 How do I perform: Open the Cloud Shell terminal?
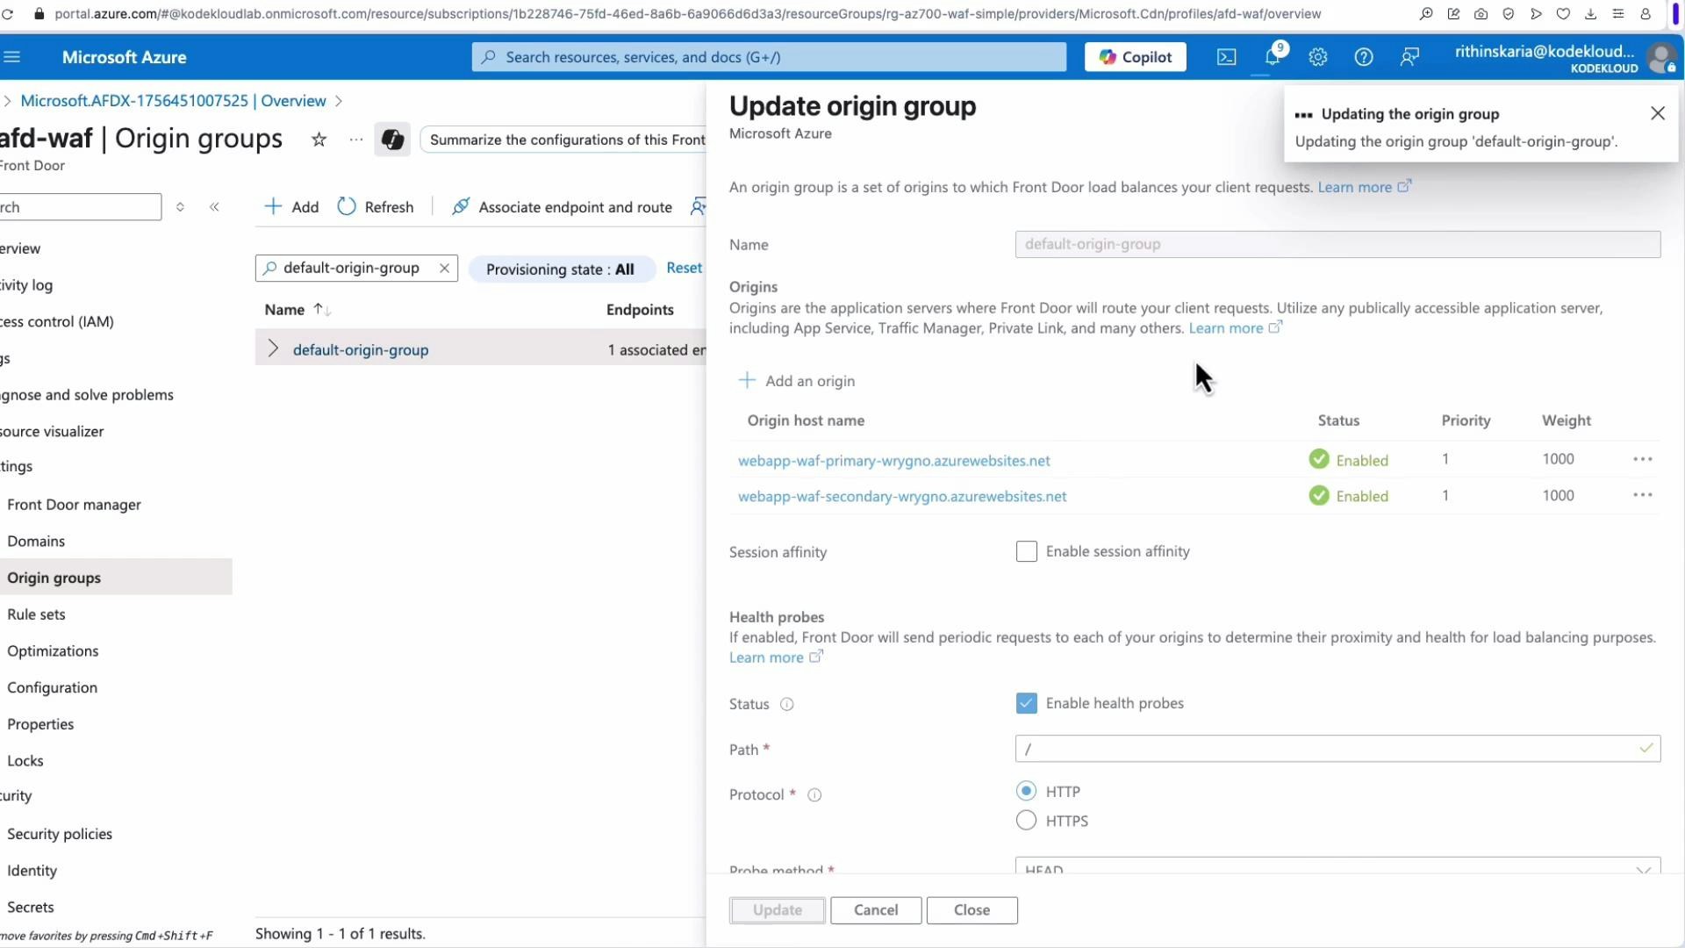pyautogui.click(x=1226, y=57)
